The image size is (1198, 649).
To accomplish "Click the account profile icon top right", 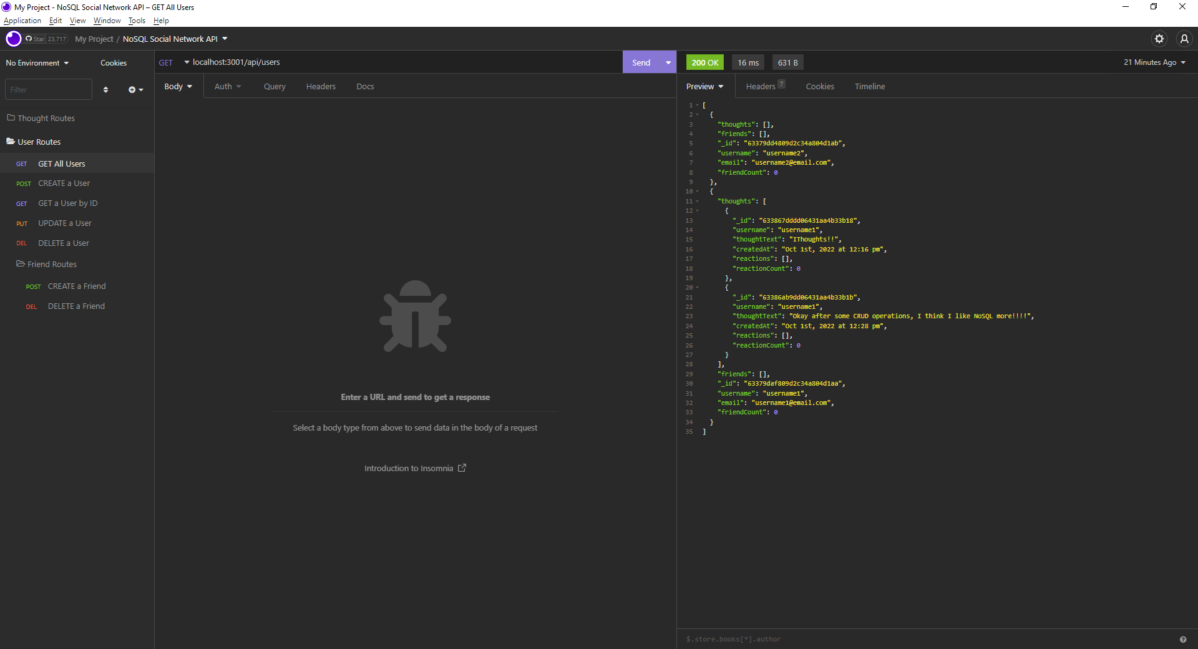I will pos(1184,39).
